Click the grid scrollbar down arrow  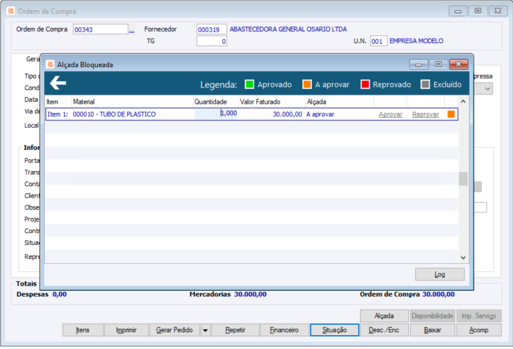pos(463,258)
